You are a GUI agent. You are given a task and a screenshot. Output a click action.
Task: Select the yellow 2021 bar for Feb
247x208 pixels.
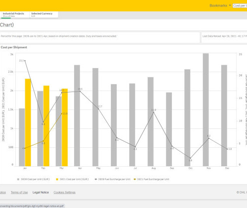click(x=46, y=126)
